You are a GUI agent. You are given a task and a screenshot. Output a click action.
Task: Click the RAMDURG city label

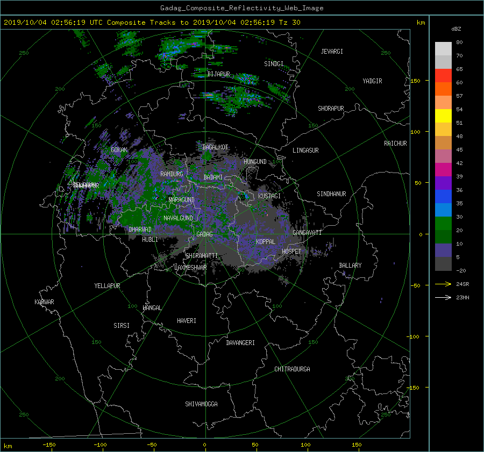click(172, 174)
